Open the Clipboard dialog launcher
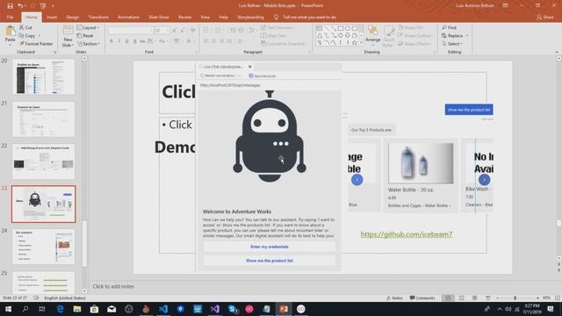This screenshot has width=562, height=316. [x=54, y=53]
